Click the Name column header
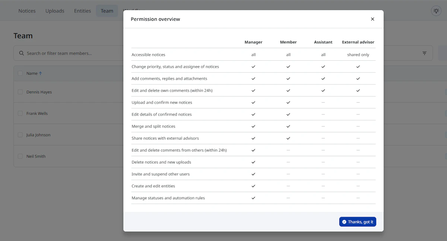 (32, 73)
